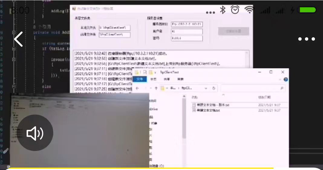Click the username input field in server settings
The height and width of the screenshot is (170, 323).
click(x=187, y=31)
